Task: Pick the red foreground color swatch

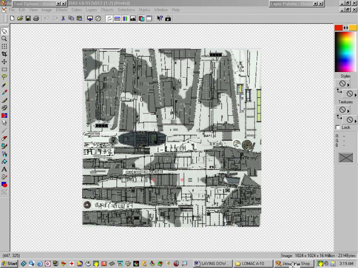Action: pos(338,28)
